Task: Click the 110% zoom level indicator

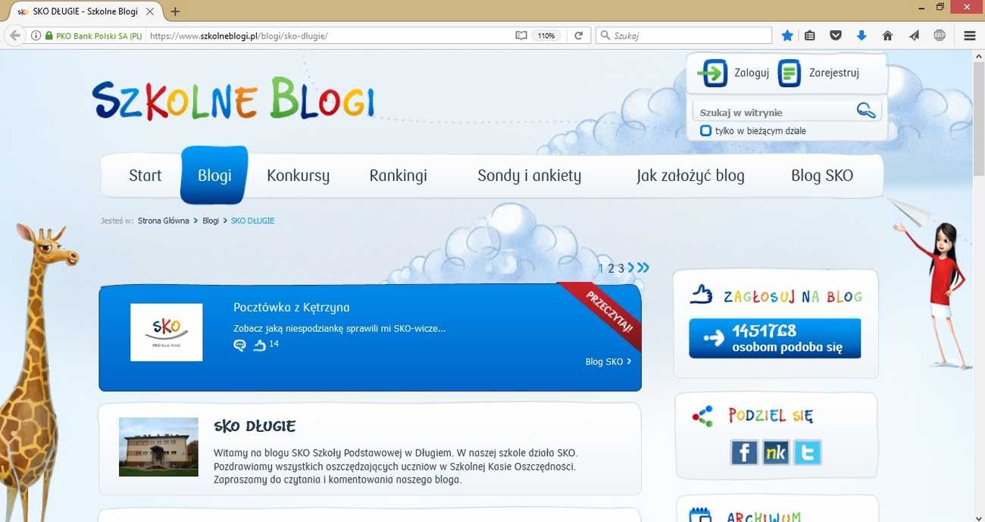Action: tap(546, 36)
